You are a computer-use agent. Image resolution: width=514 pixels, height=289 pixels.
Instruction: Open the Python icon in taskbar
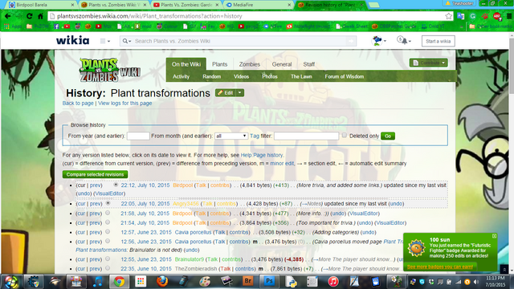(x=291, y=282)
